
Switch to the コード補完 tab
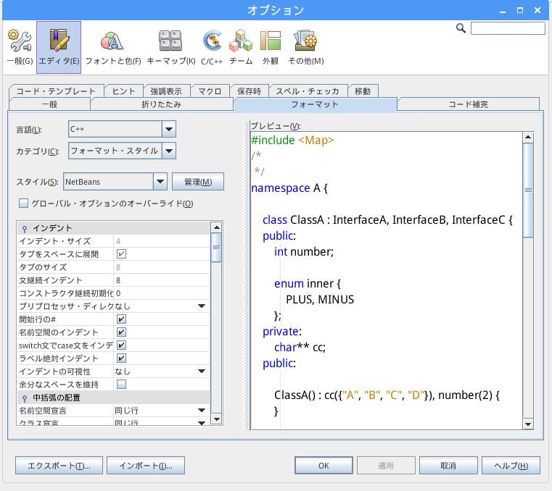tap(468, 104)
